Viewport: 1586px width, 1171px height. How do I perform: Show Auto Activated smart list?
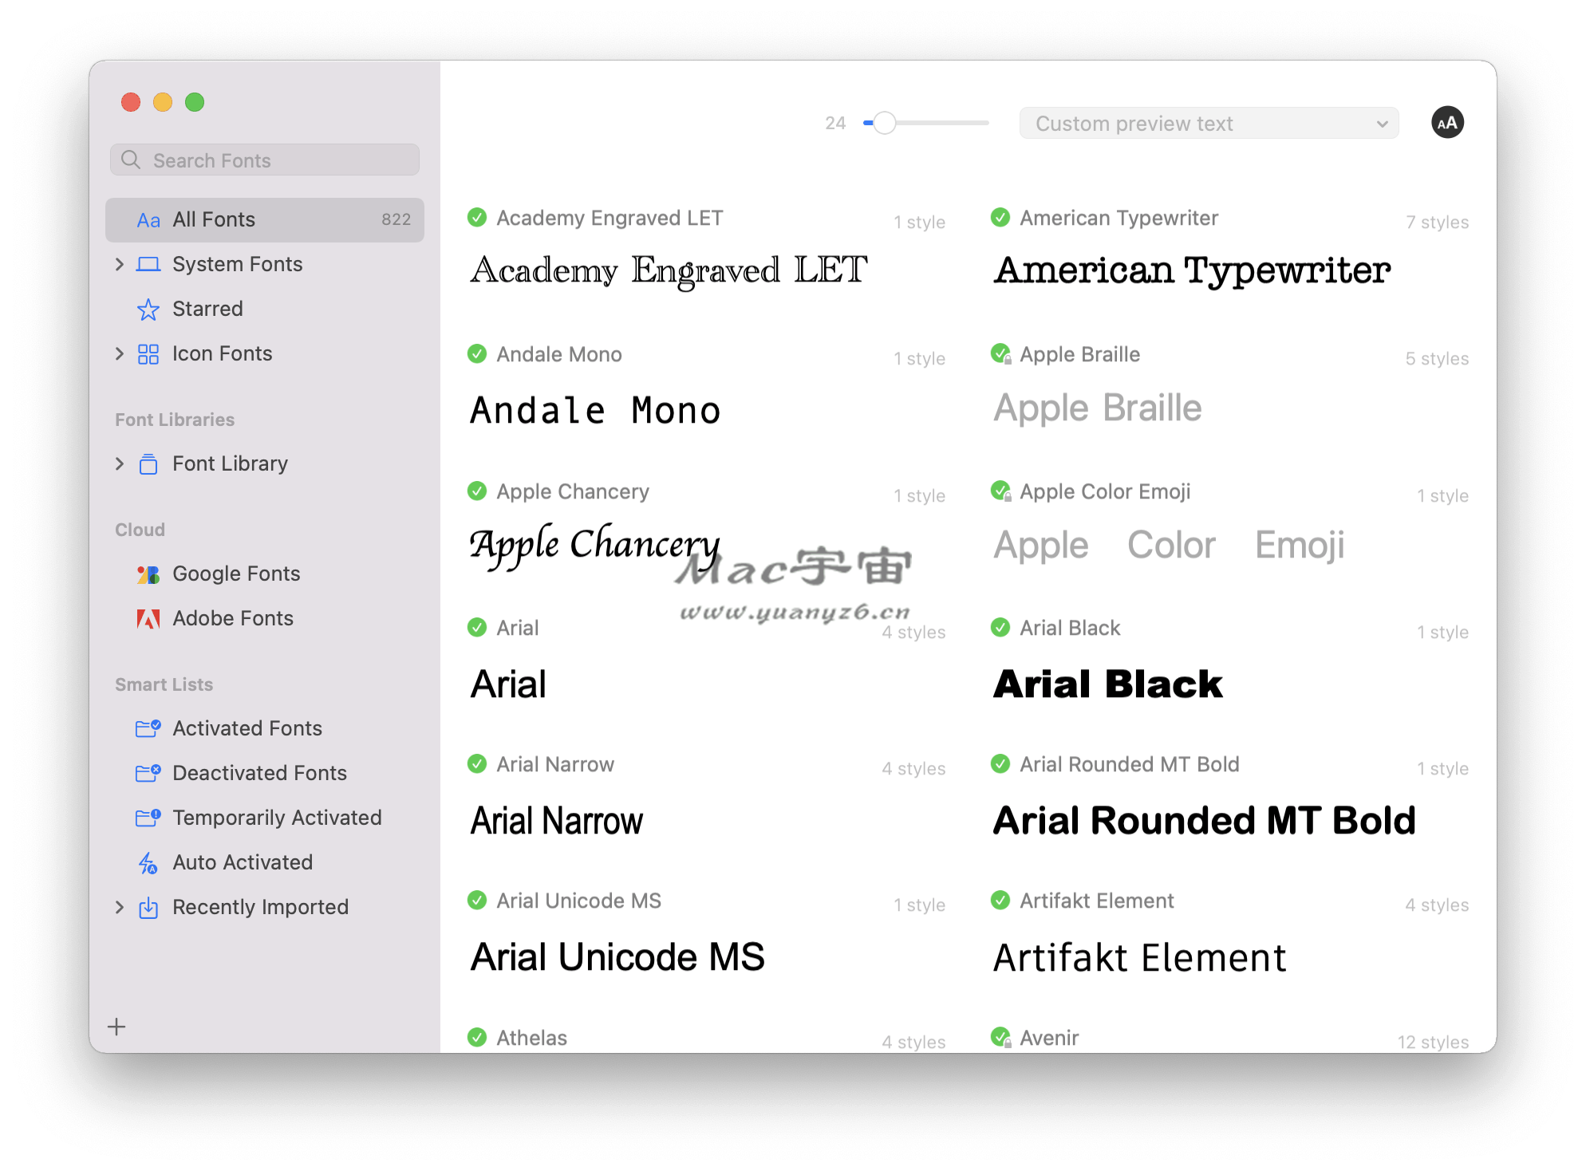click(265, 862)
